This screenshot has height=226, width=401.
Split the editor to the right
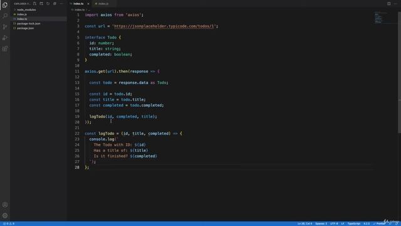pyautogui.click(x=388, y=4)
